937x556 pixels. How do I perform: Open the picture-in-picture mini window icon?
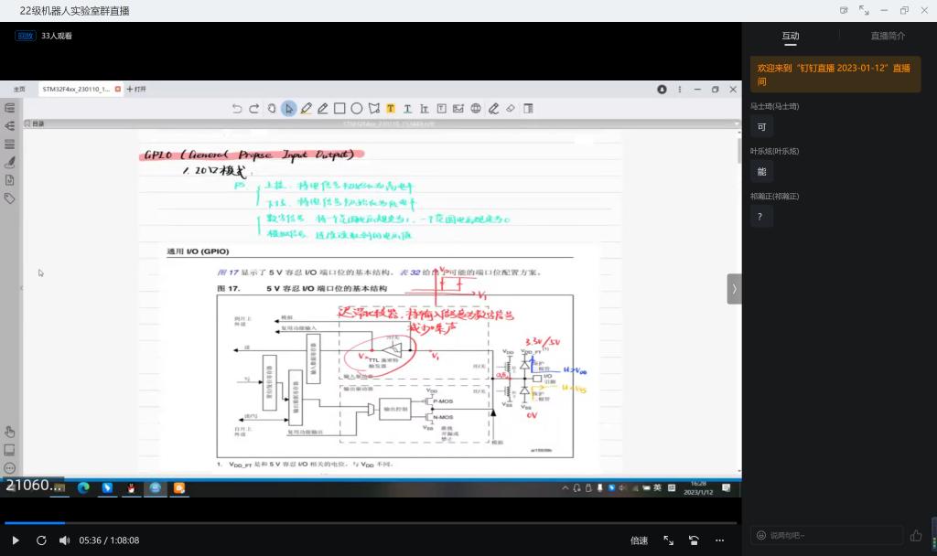pos(844,10)
